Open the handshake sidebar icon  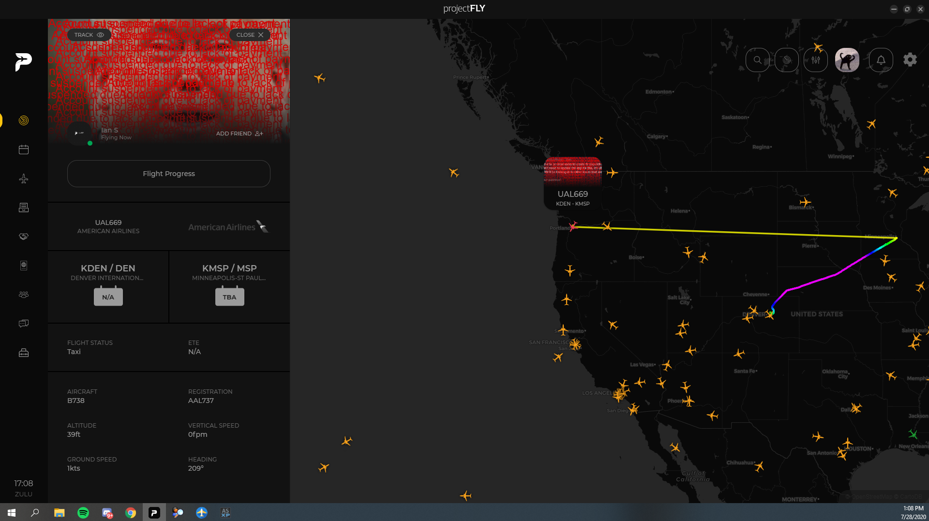pyautogui.click(x=24, y=237)
